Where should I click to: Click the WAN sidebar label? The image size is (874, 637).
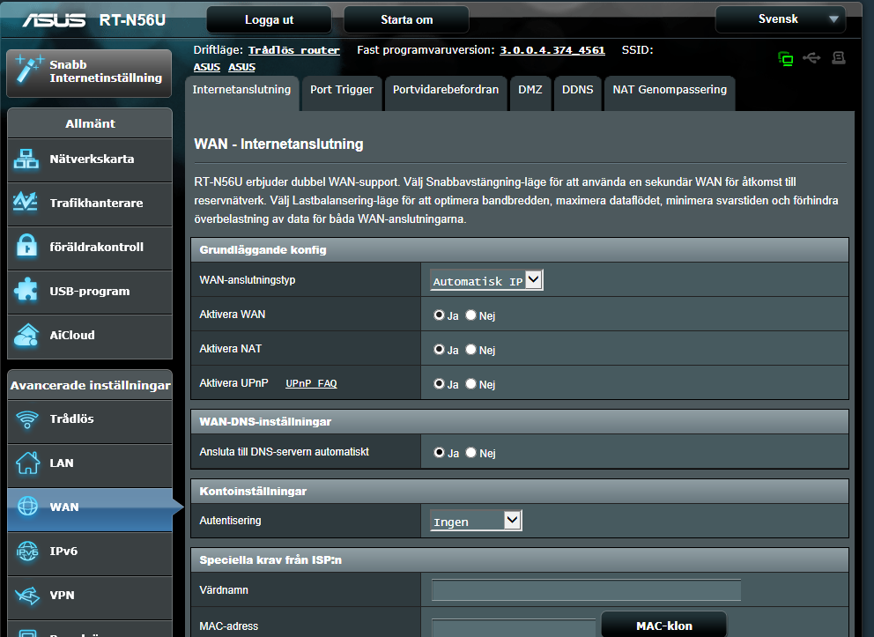(64, 507)
